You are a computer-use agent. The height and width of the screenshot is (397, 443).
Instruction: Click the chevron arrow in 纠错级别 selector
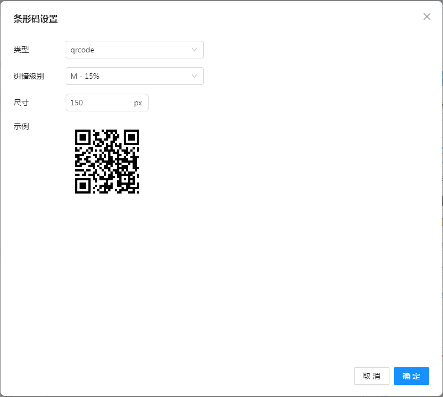[x=194, y=76]
